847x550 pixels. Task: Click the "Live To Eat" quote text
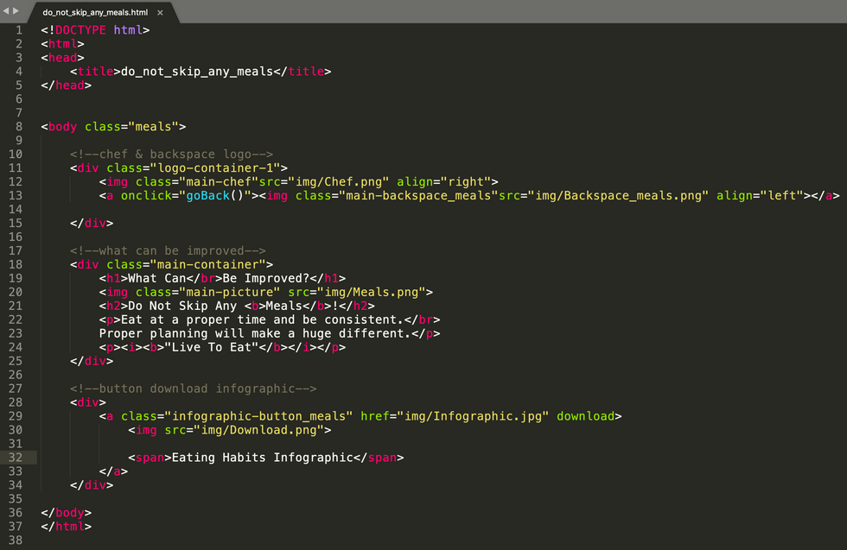point(212,348)
